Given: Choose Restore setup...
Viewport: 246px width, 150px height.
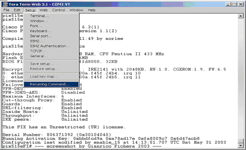Looking at the screenshot, I should [x=51, y=69].
